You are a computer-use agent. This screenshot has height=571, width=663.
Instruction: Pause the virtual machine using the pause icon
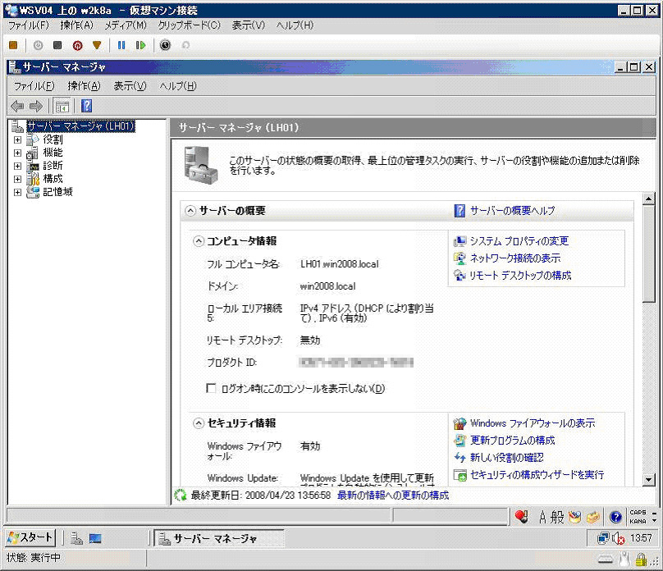click(120, 45)
